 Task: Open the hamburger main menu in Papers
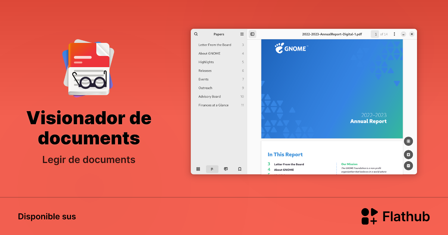tap(242, 34)
